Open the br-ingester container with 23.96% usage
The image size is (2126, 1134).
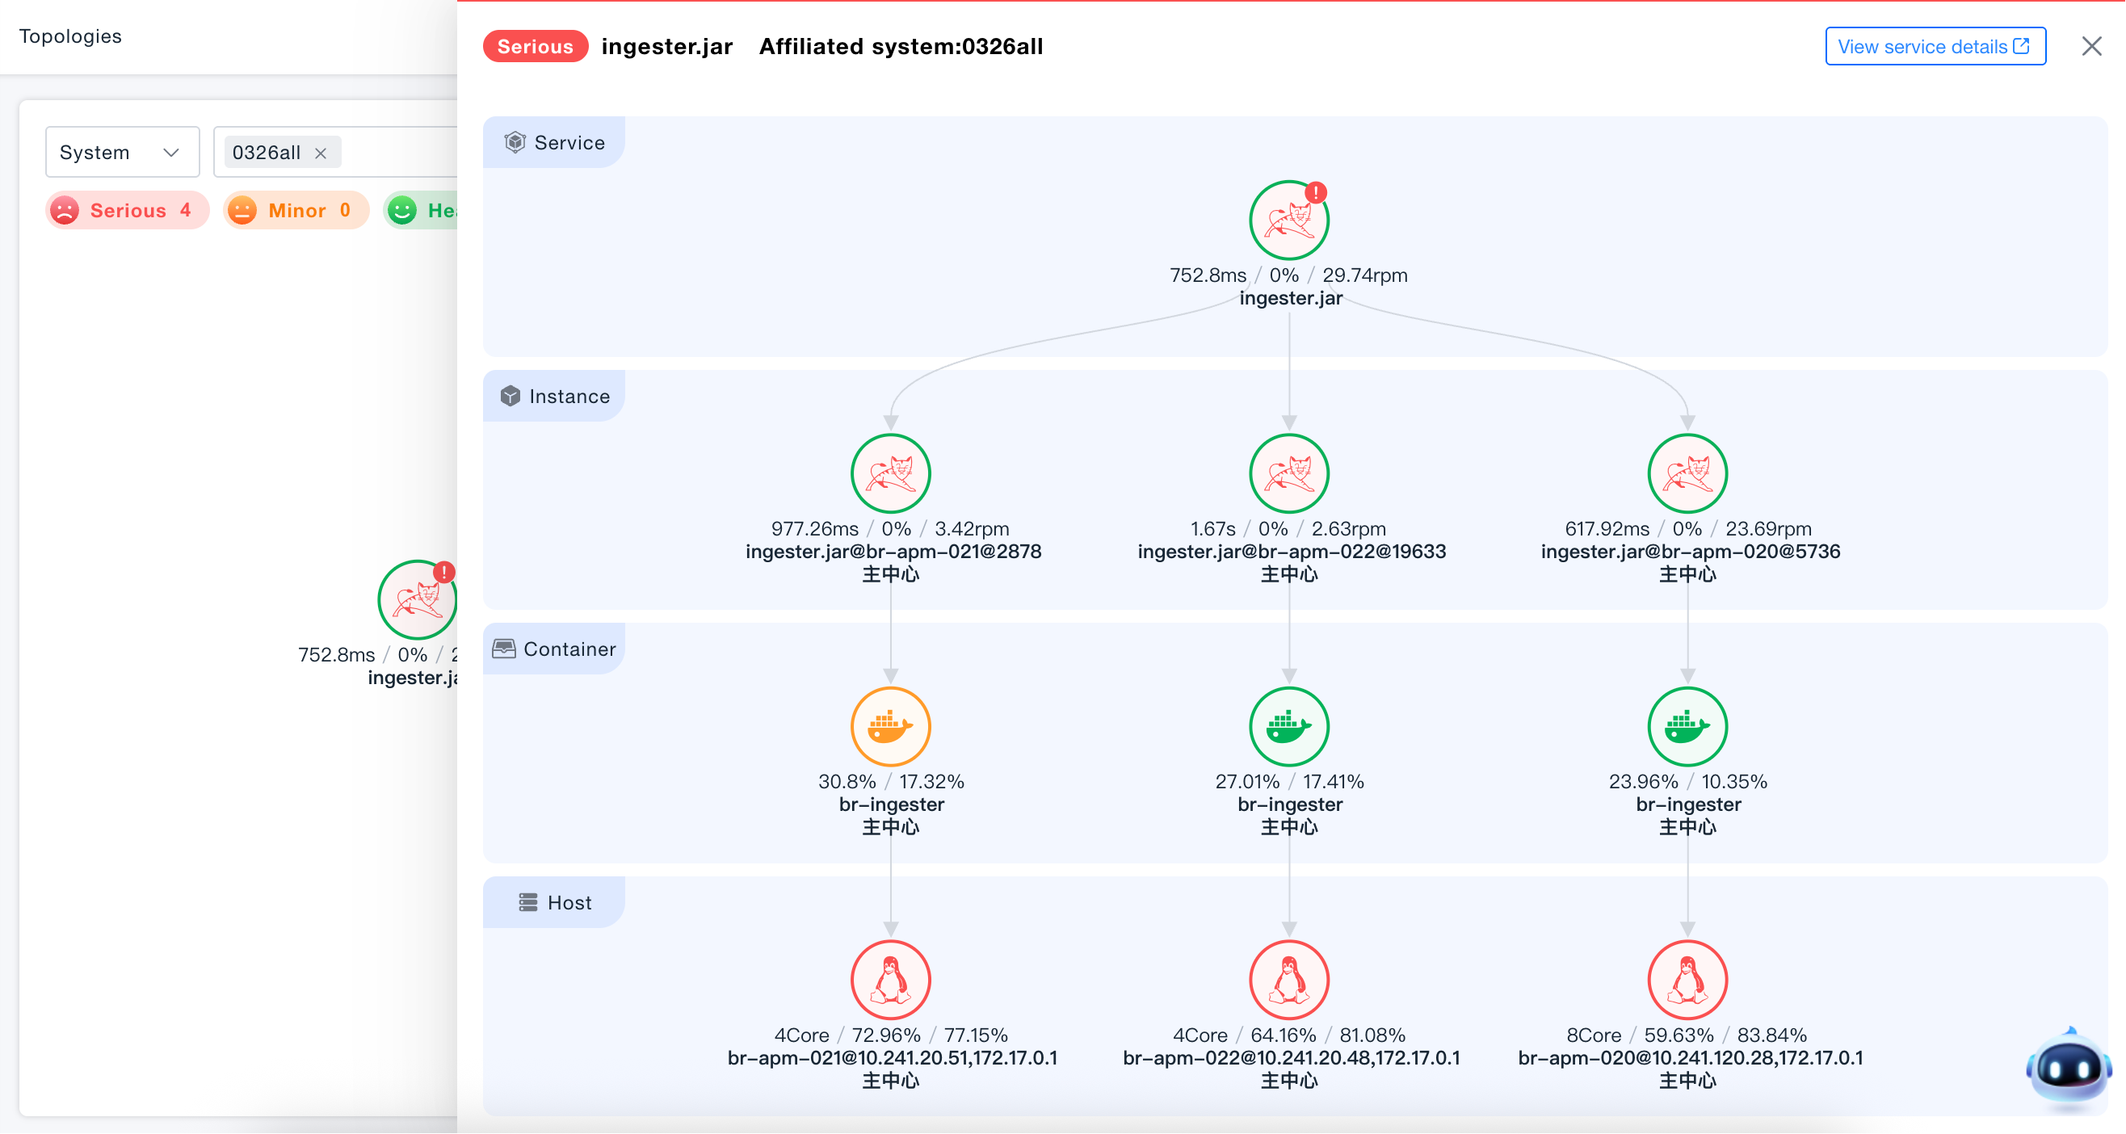point(1687,727)
